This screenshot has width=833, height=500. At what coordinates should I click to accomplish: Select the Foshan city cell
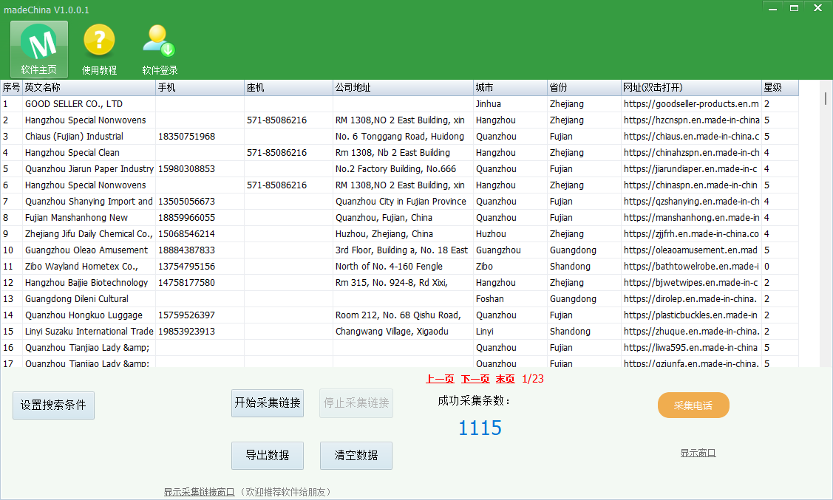511,299
